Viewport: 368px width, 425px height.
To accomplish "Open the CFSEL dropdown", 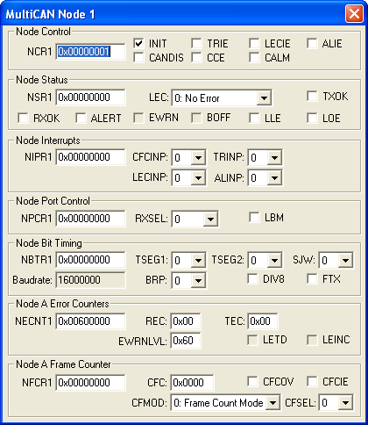I will (336, 403).
